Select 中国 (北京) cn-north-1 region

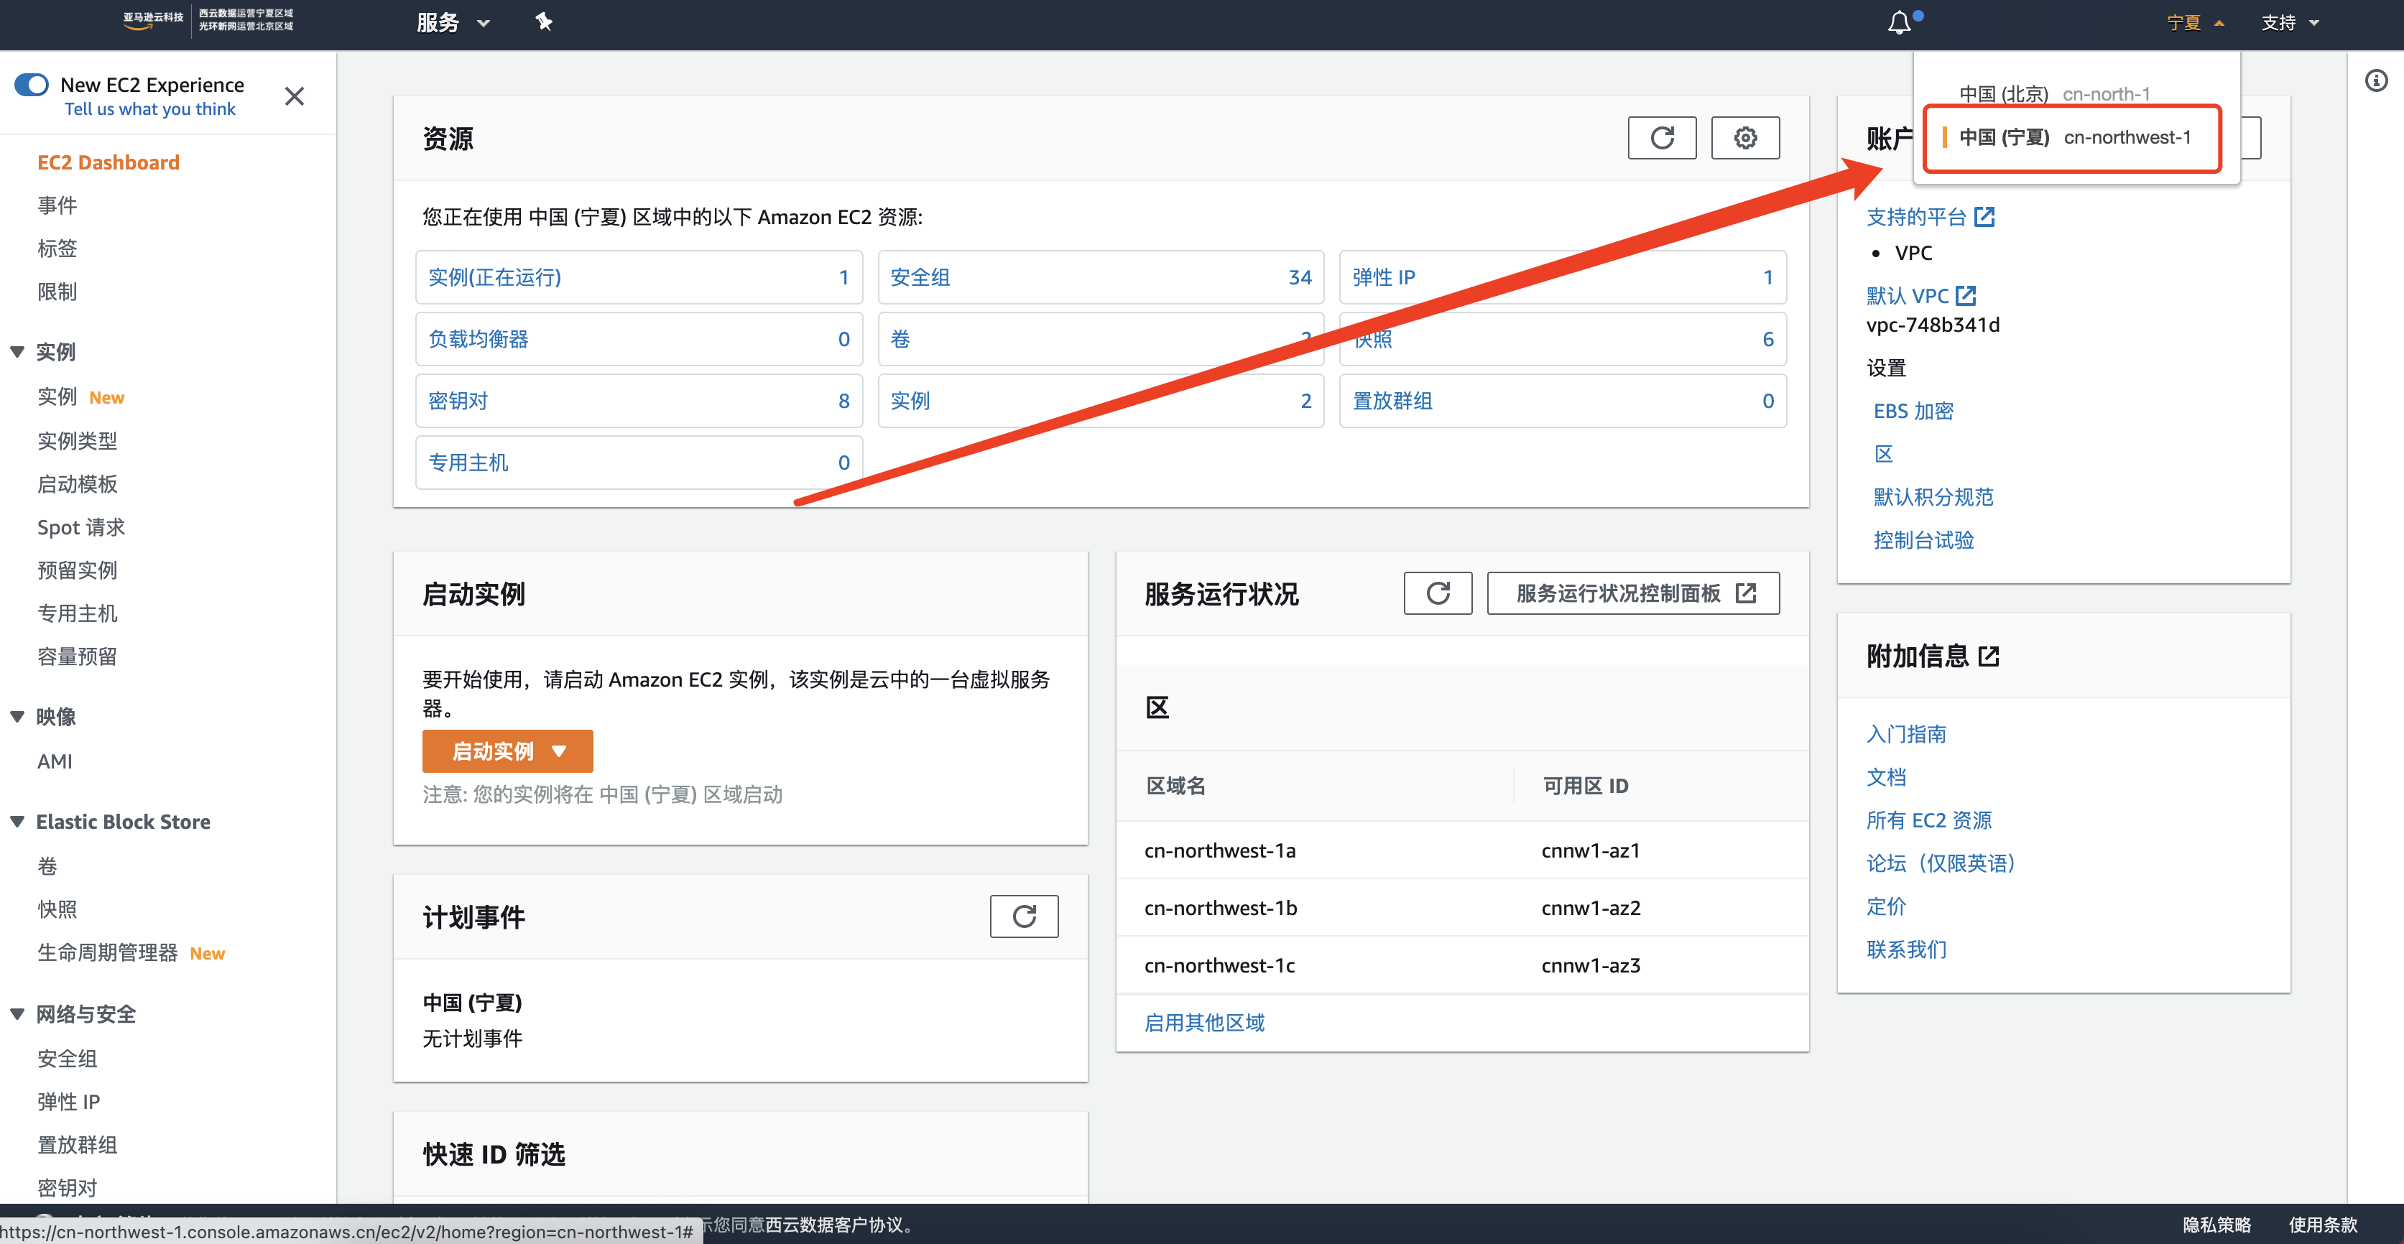click(2053, 93)
